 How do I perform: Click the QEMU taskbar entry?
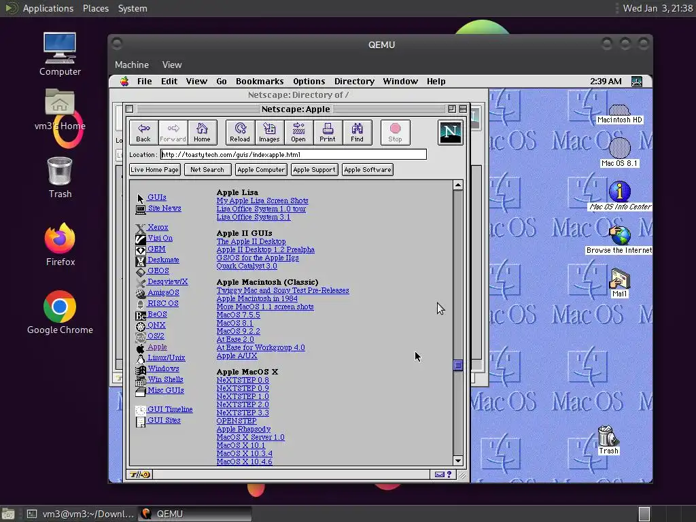point(195,514)
